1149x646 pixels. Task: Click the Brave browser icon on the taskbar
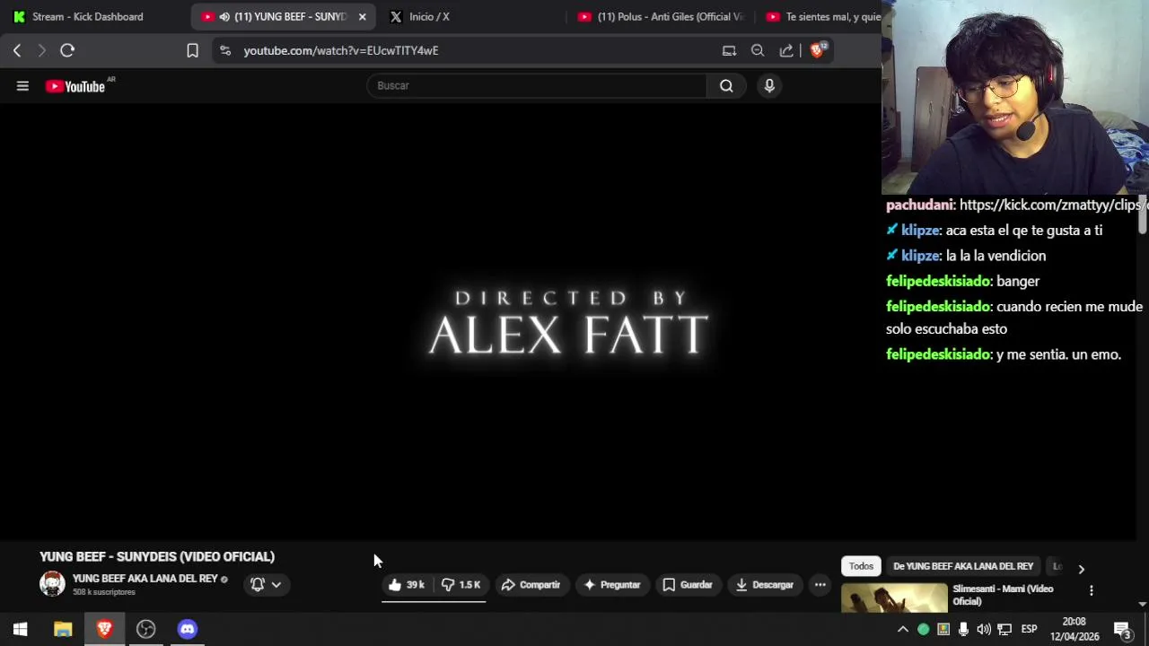tap(104, 629)
